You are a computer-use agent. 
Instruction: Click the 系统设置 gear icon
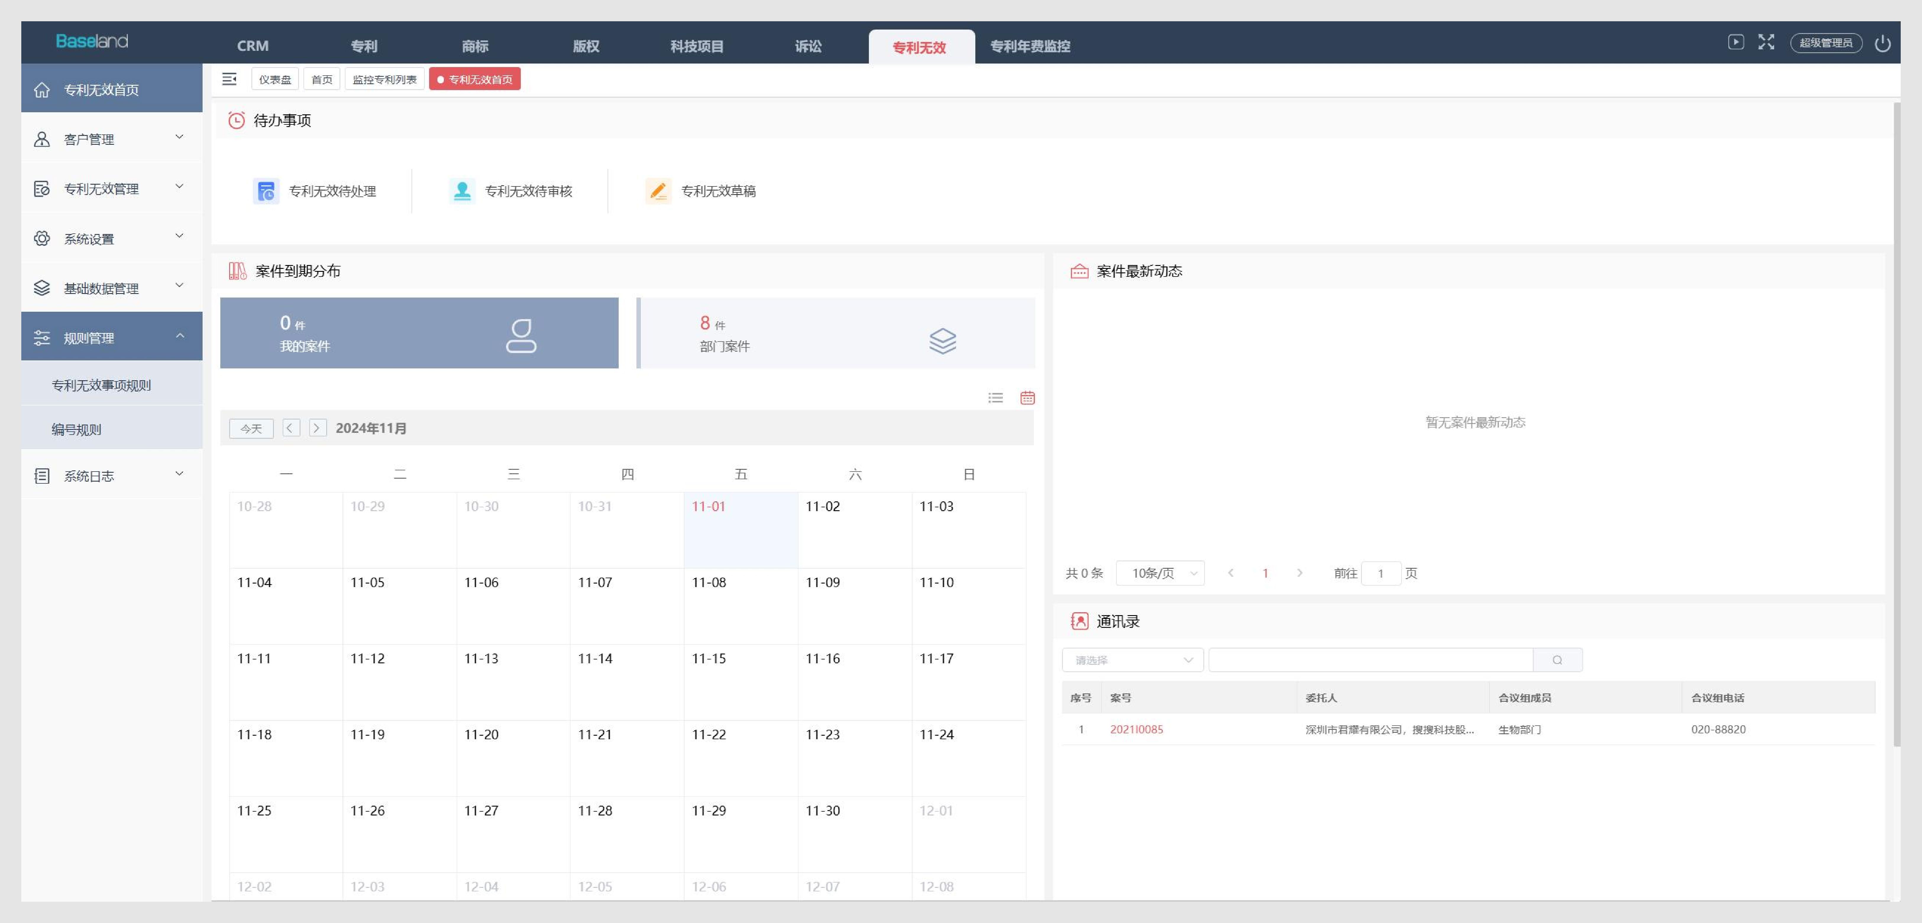(42, 238)
